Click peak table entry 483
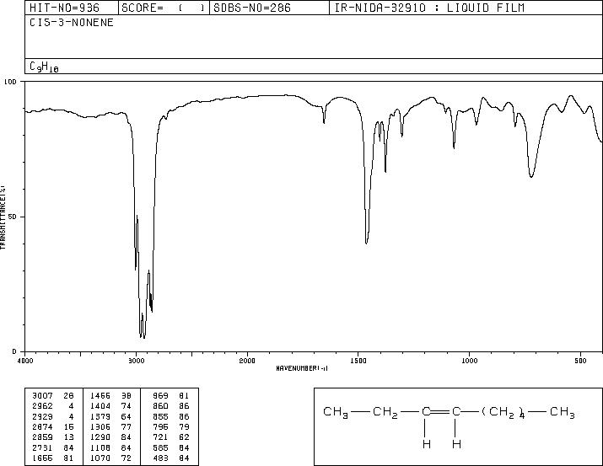The height and width of the screenshot is (466, 603). coord(160,458)
